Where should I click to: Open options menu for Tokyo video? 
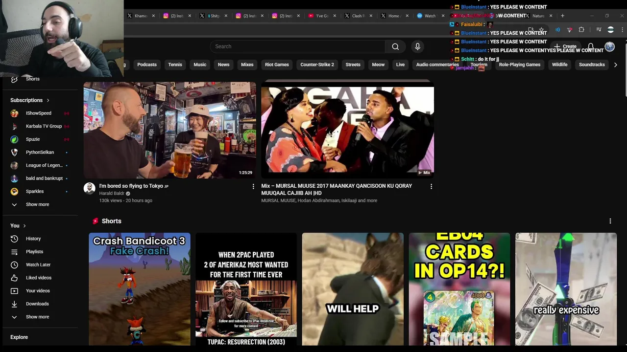(x=253, y=186)
